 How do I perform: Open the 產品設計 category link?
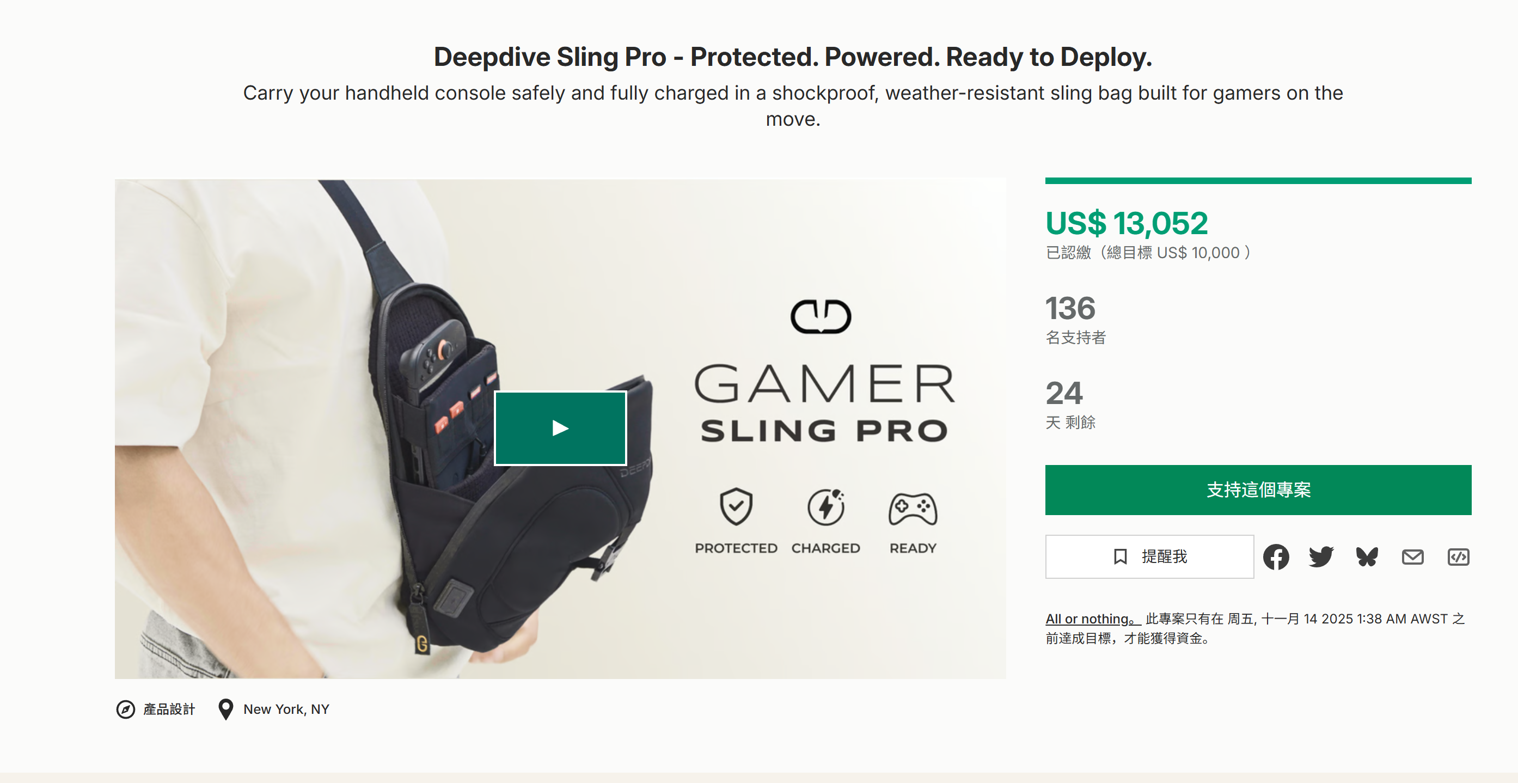coord(169,709)
